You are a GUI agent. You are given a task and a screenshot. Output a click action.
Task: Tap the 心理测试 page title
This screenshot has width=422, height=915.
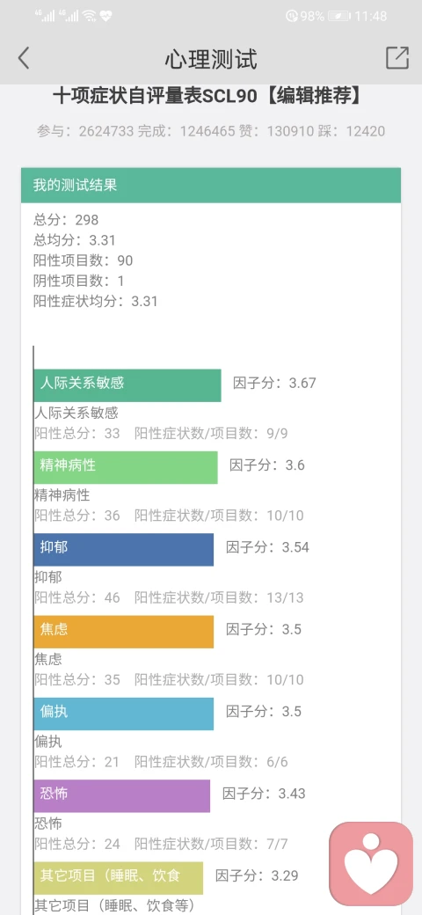210,59
